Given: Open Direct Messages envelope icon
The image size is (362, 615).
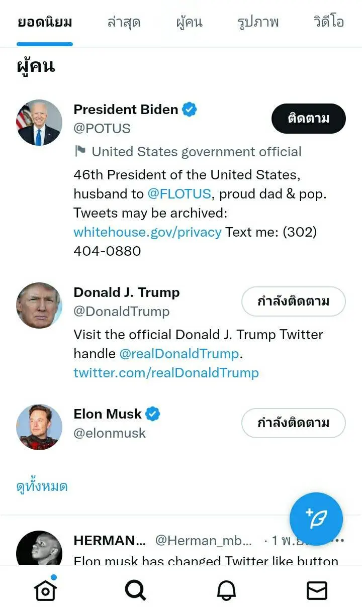Looking at the screenshot, I should coord(317,590).
